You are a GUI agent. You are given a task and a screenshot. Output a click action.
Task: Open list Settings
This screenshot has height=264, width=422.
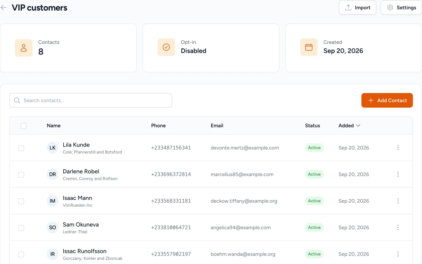[401, 8]
